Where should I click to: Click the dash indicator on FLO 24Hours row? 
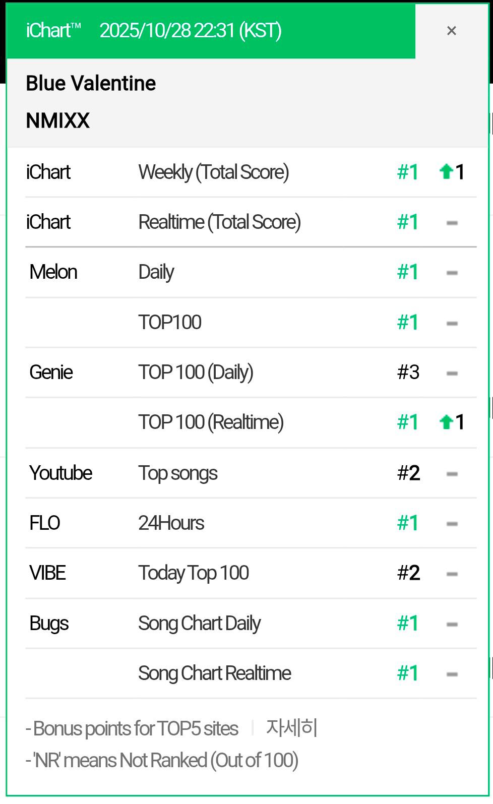pyautogui.click(x=452, y=524)
